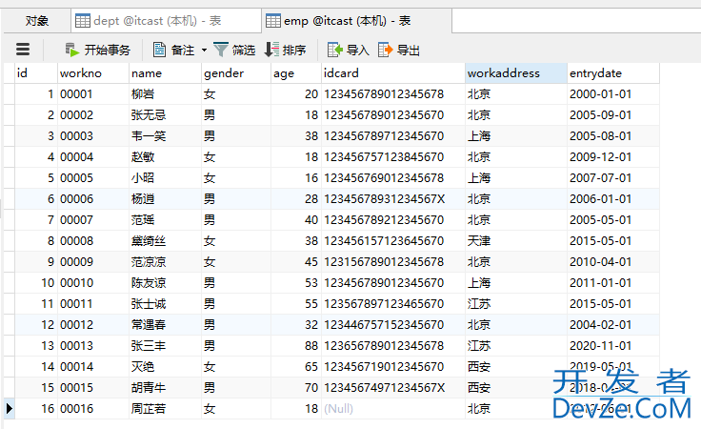Click gender cell in 张无忌 row

(236, 115)
